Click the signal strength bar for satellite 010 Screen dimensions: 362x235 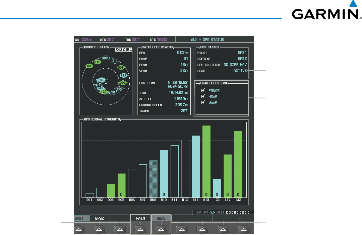(164, 174)
